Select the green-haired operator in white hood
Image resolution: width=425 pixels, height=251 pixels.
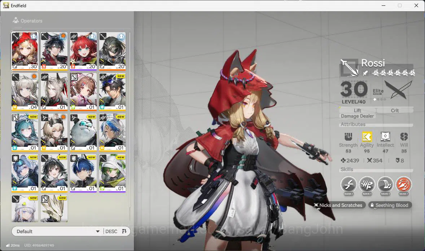112,173
